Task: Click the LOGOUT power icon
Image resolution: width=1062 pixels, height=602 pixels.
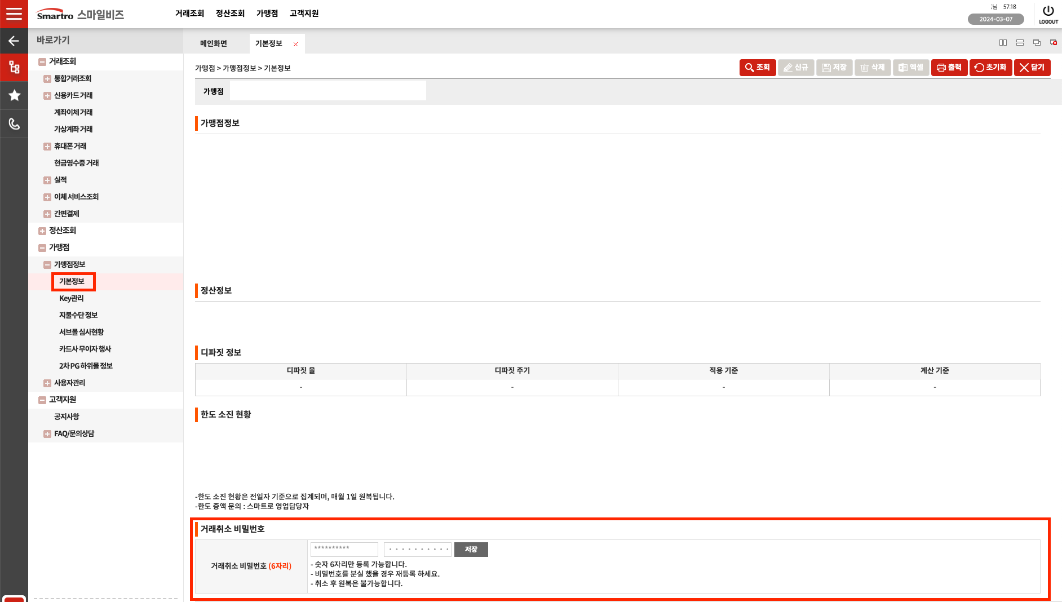Action: pyautogui.click(x=1048, y=14)
